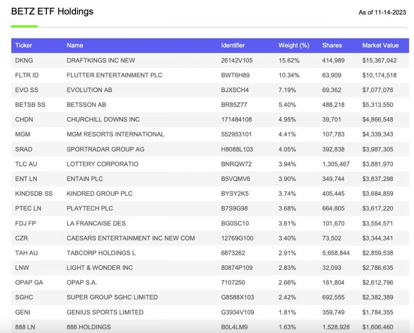Select the BETSB SS ticker
The width and height of the screenshot is (414, 333).
click(x=30, y=105)
